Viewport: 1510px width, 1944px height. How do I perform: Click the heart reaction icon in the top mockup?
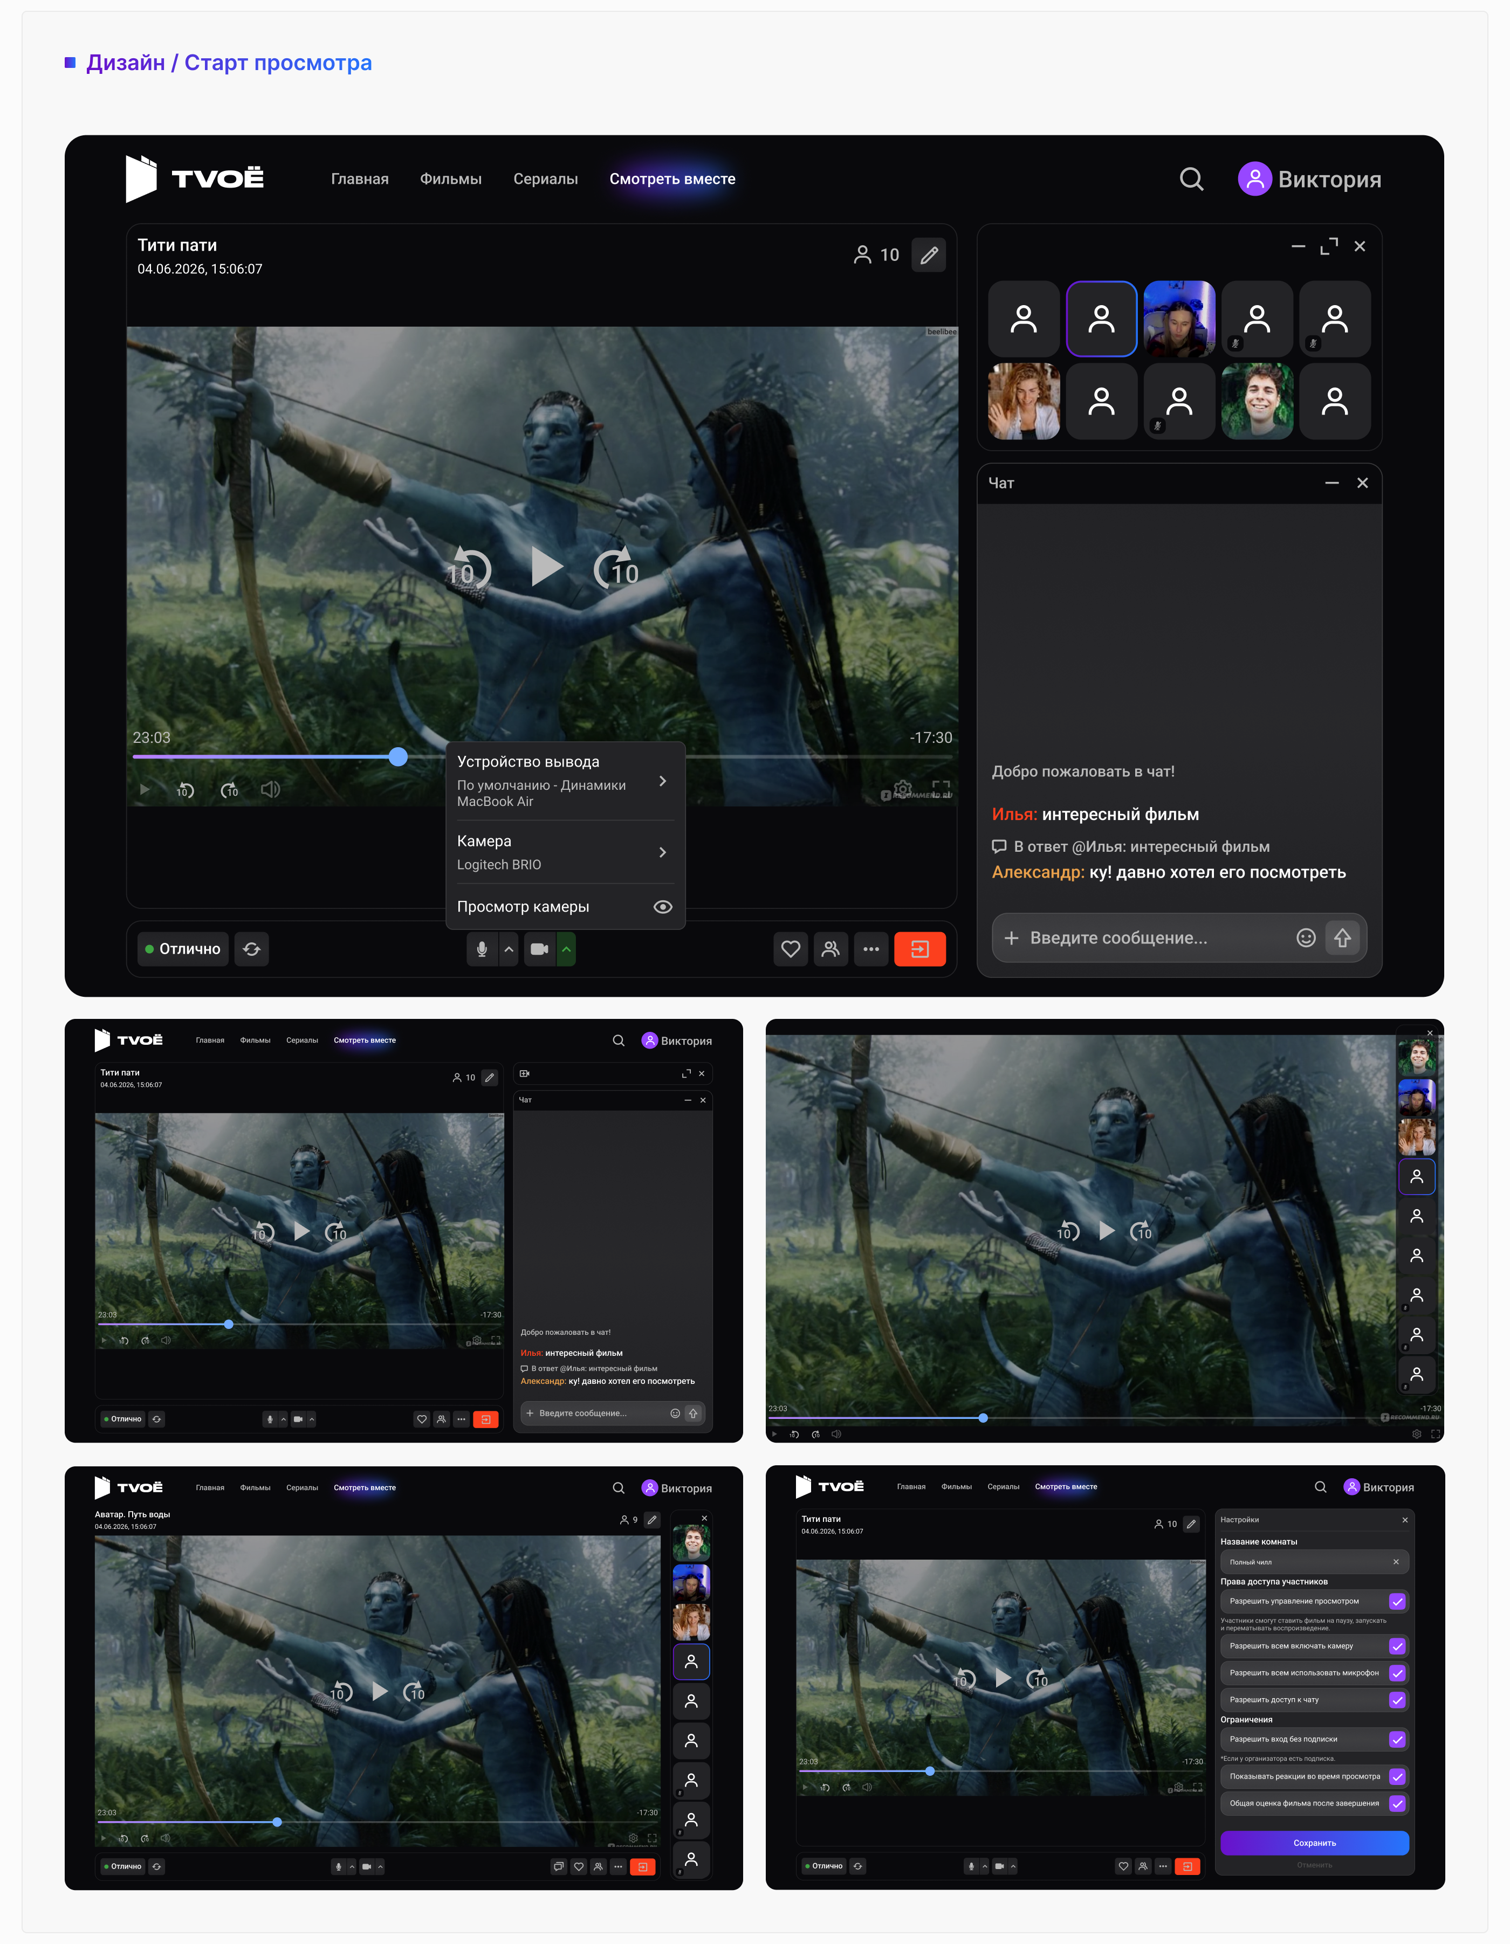click(791, 949)
